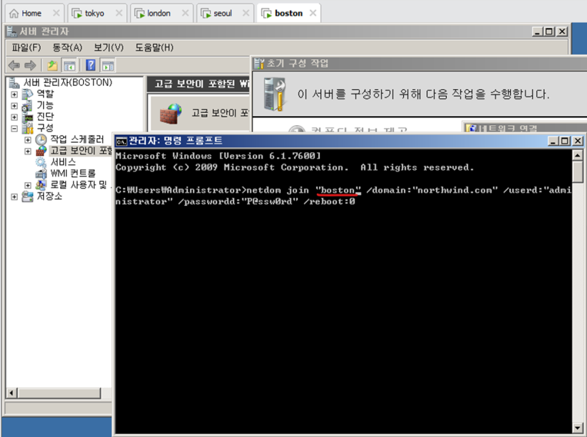Switch to the seoul VM tab
587x437 pixels.
tap(223, 14)
